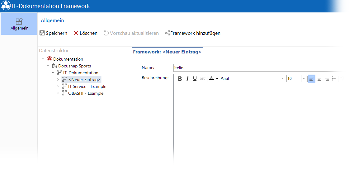Open the font color dropdown arrow
Image resolution: width=354 pixels, height=174 pixels.
pyautogui.click(x=217, y=79)
